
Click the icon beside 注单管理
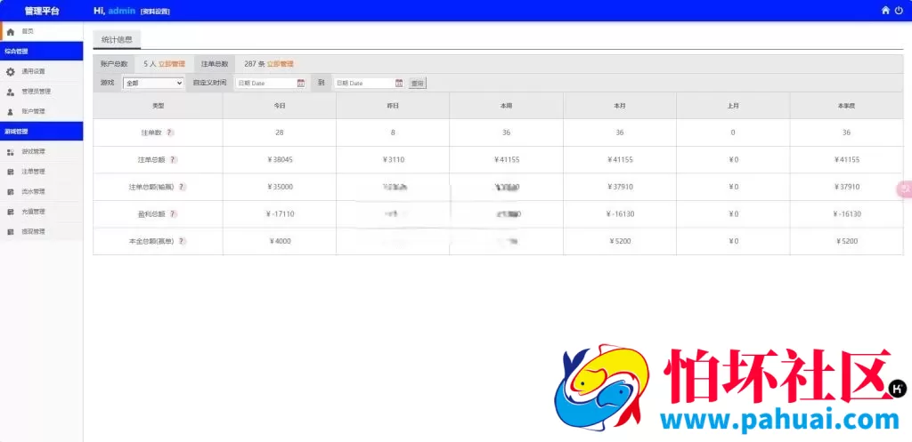point(10,172)
